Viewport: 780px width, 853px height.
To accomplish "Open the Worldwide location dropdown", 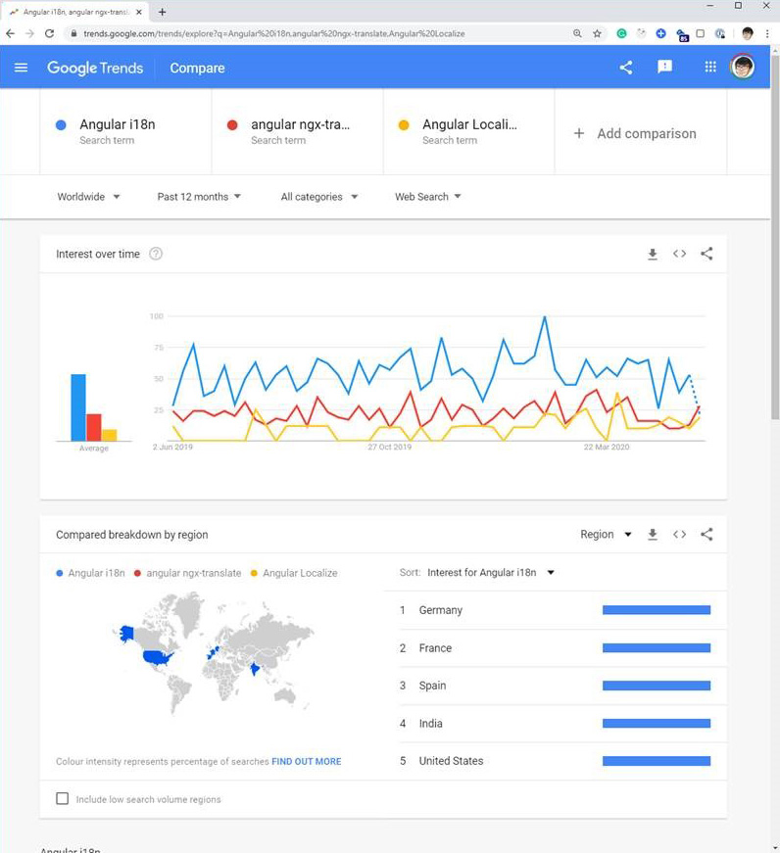I will (88, 197).
